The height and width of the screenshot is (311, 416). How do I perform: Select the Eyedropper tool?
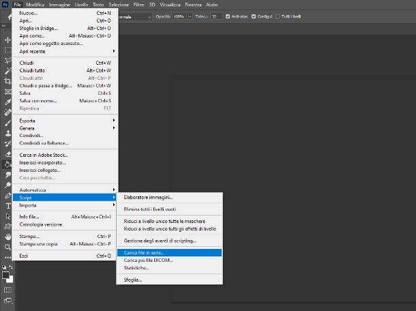coord(8,102)
